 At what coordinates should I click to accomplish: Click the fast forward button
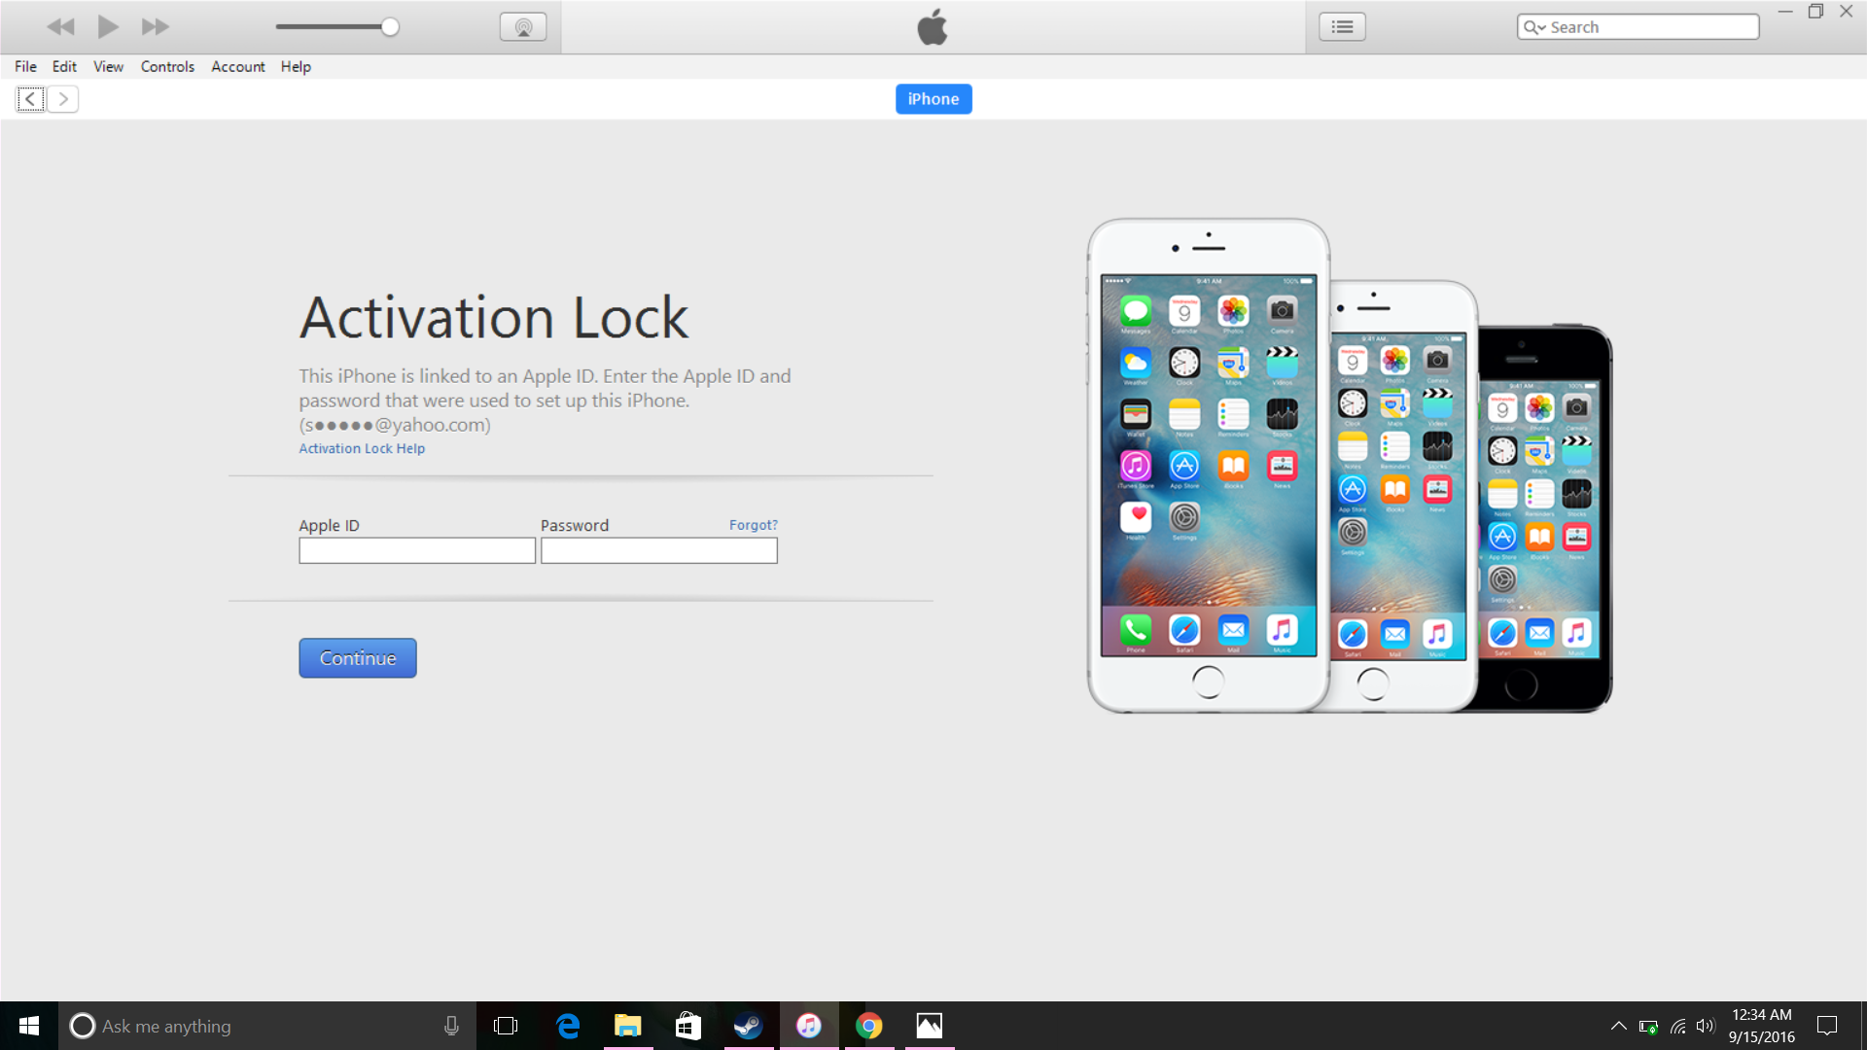coord(155,27)
